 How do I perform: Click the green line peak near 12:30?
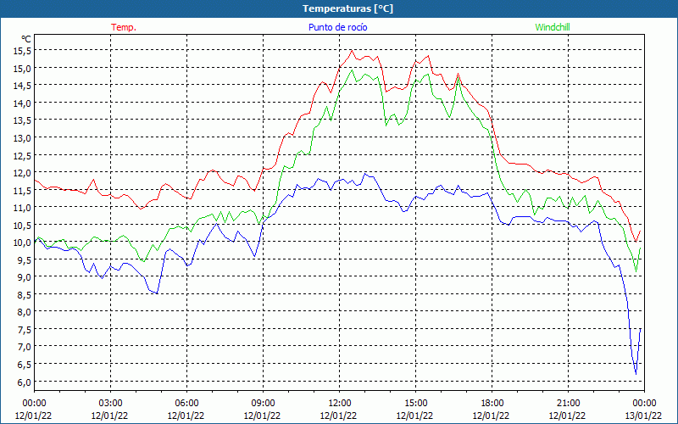[x=352, y=70]
